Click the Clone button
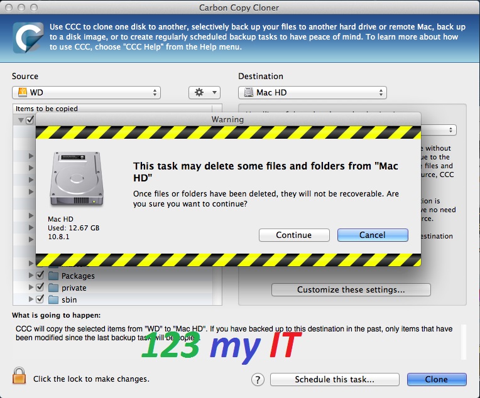 [437, 379]
